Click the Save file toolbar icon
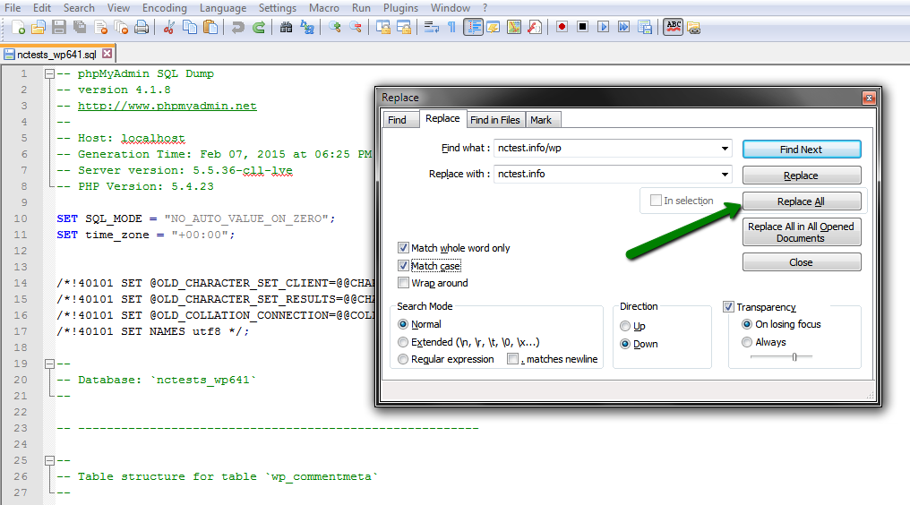 click(58, 28)
